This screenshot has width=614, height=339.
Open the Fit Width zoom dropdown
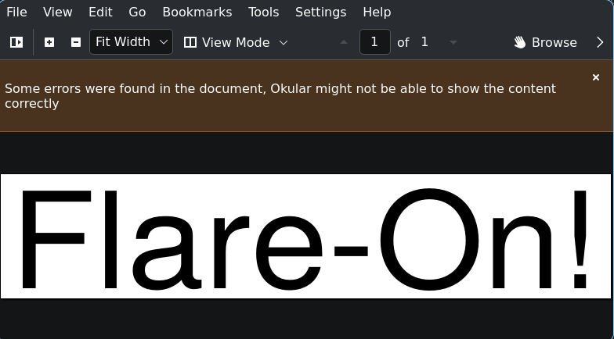click(131, 42)
